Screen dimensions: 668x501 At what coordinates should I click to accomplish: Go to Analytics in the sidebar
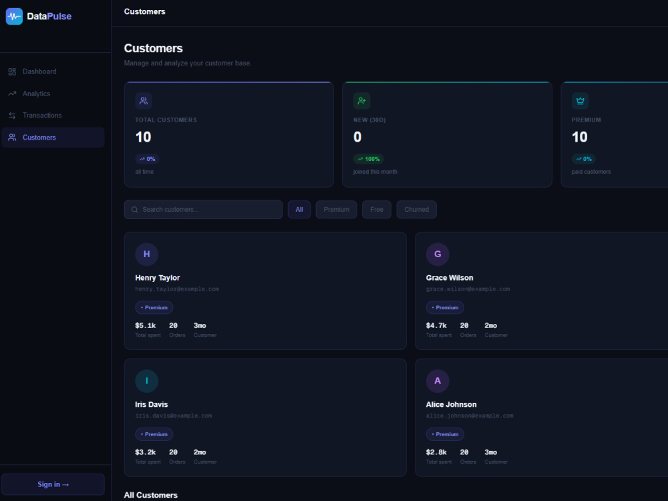point(53,94)
